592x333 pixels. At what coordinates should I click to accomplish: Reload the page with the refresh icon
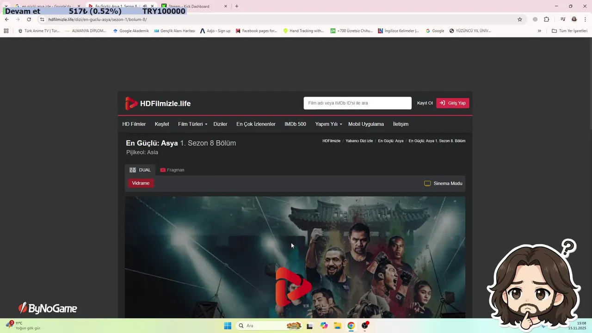[29, 19]
